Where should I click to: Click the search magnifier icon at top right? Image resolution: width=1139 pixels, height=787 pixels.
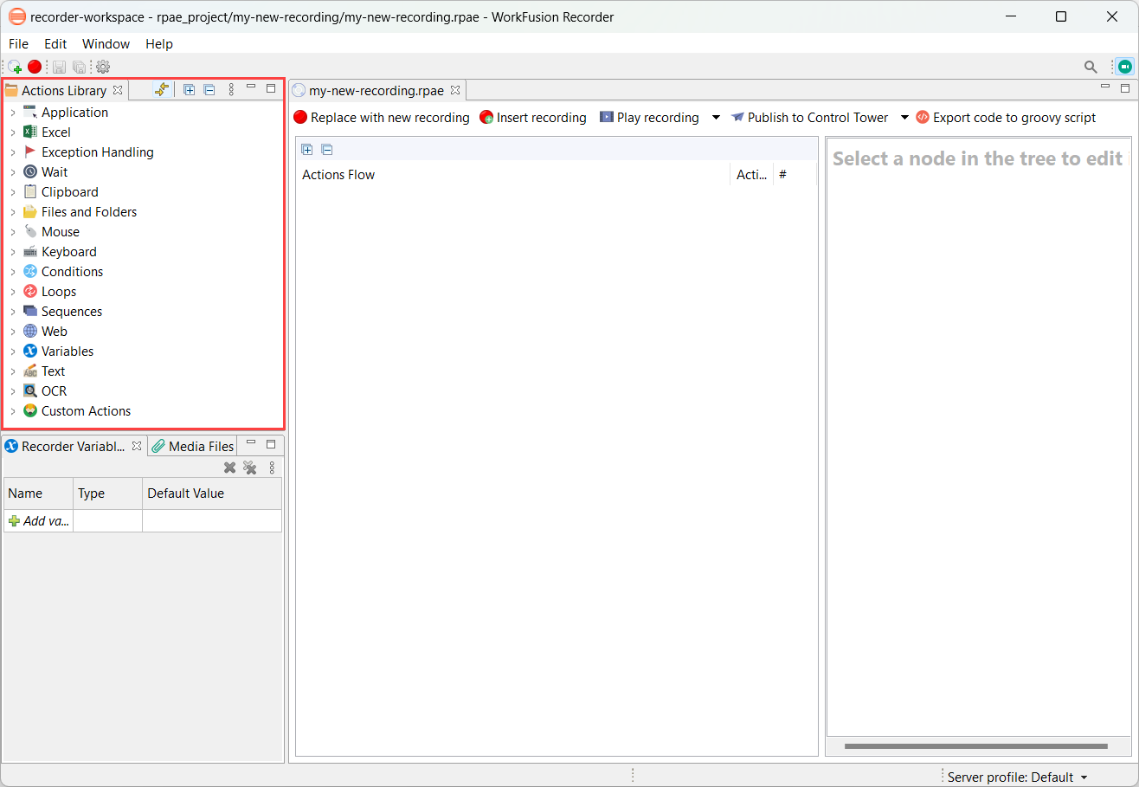1091,67
